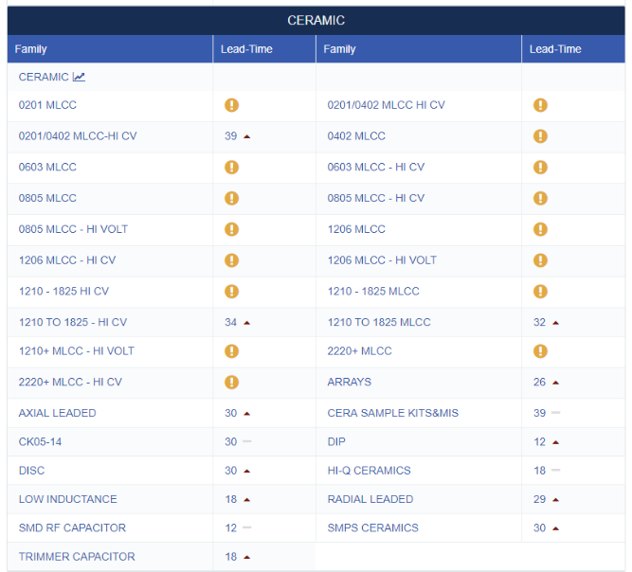Click the up arrow beside 1210 TO 1825 - HI CV lead-time
This screenshot has height=572, width=632.
pos(246,323)
